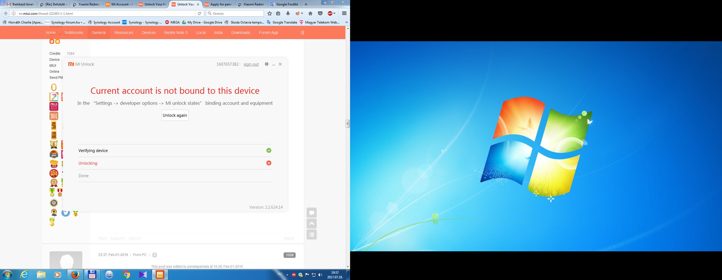Open Subforums in forum navigation

point(74,32)
